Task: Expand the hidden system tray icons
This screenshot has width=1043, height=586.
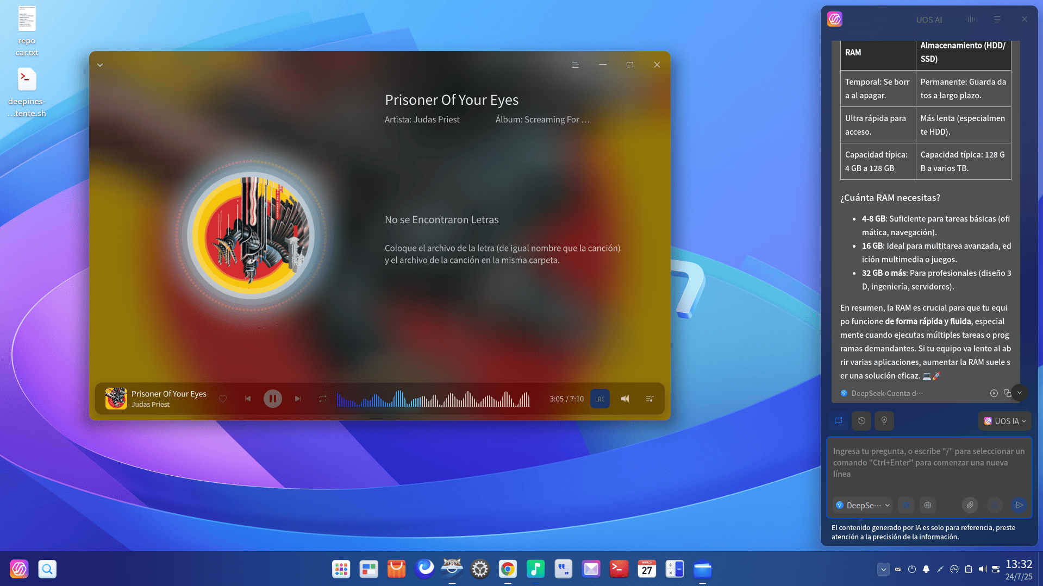Action: 883,569
